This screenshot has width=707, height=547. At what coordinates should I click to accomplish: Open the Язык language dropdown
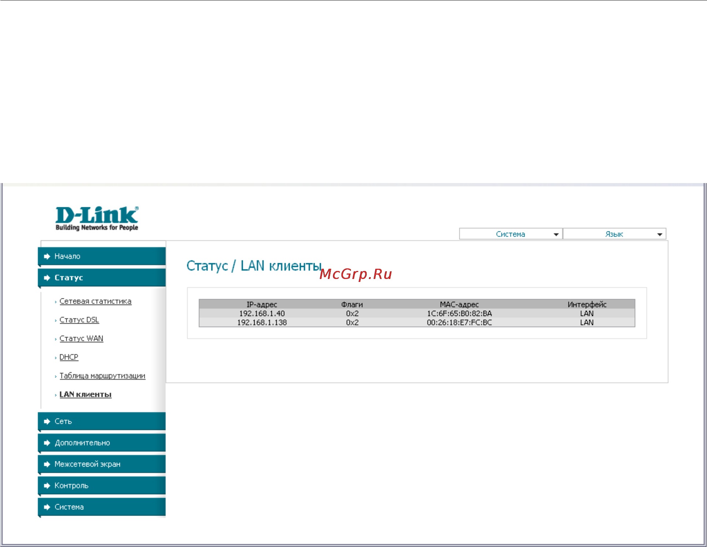tap(614, 234)
